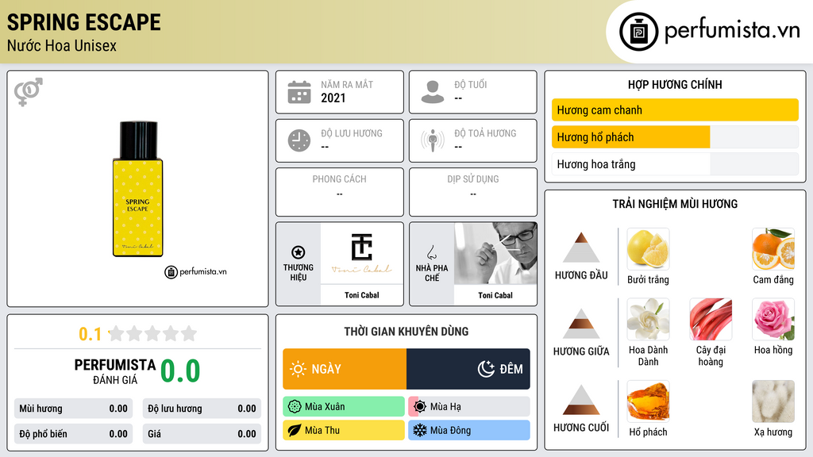The image size is (813, 457).
Task: Select the Hương cam chanh accord bar
Action: pyautogui.click(x=675, y=109)
